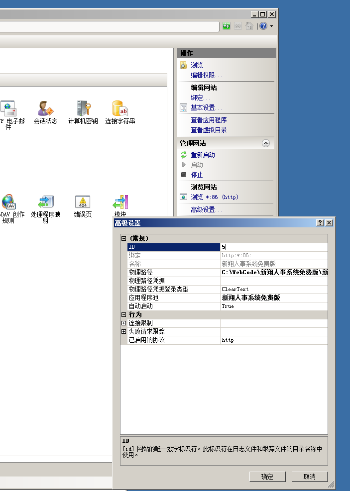Screen dimensions: 350x491
Task: Expand the 连接限制 property node
Action: pyautogui.click(x=124, y=323)
